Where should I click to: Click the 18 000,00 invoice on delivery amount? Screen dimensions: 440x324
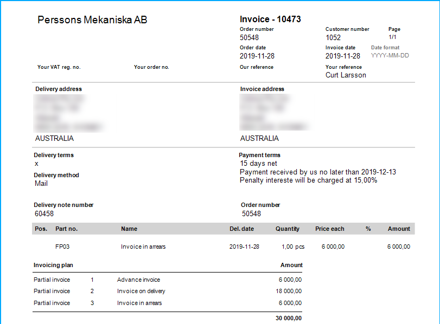[x=288, y=291]
